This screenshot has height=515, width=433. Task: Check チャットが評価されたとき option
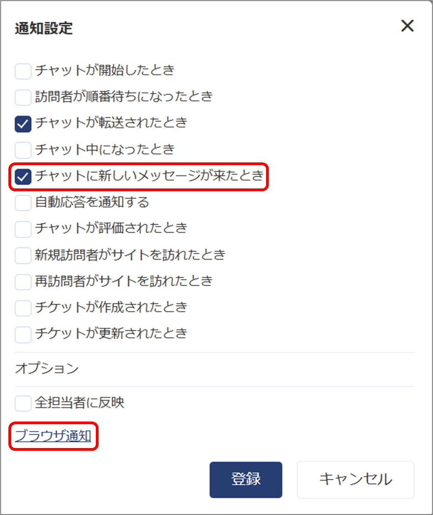pos(23,229)
